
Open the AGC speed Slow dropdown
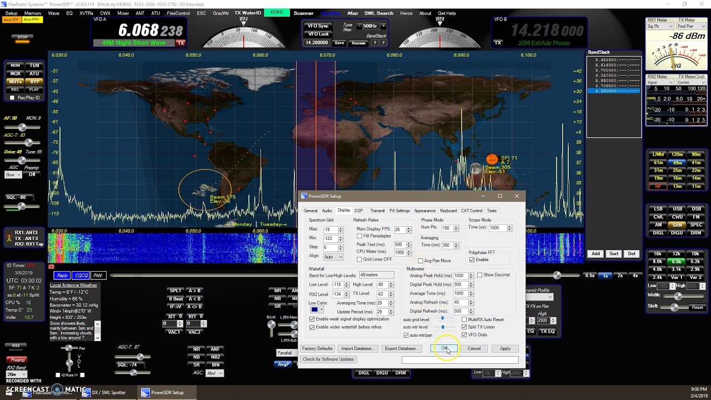(13, 174)
